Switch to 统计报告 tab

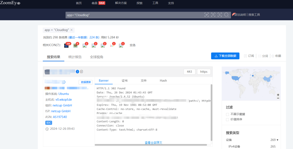[75, 57]
